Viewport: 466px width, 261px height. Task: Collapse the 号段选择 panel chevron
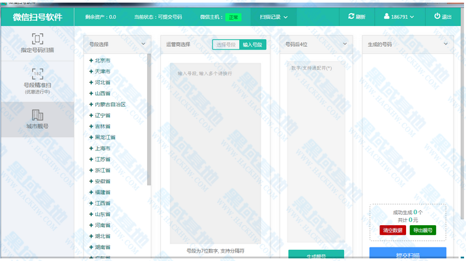point(143,44)
